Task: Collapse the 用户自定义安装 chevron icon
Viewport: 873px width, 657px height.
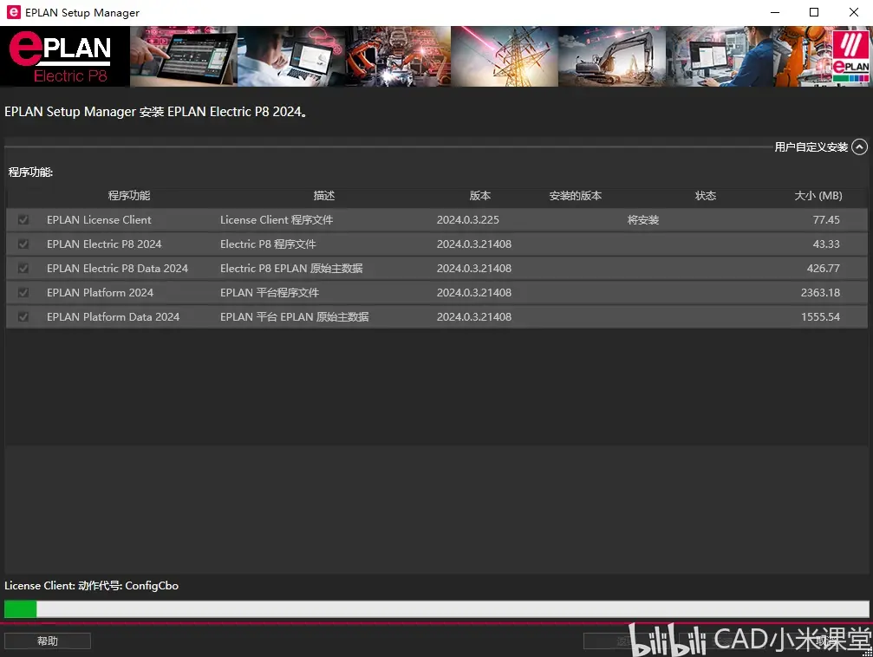Action: point(860,147)
